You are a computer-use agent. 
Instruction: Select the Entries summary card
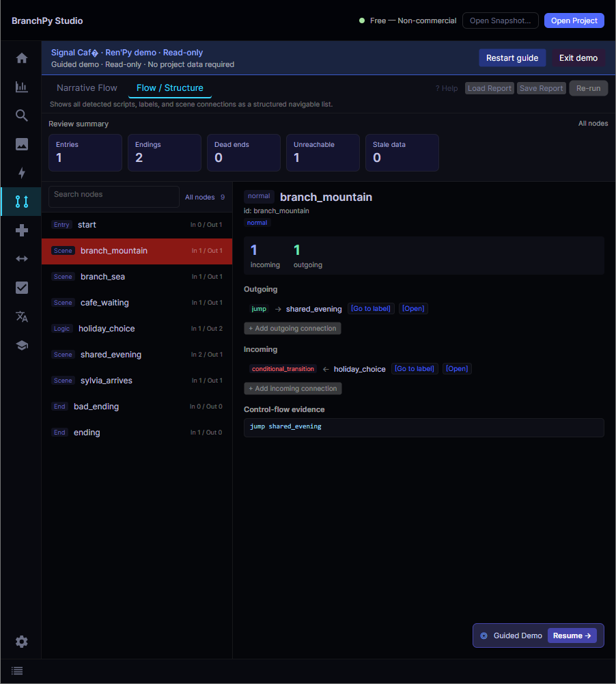pyautogui.click(x=85, y=152)
